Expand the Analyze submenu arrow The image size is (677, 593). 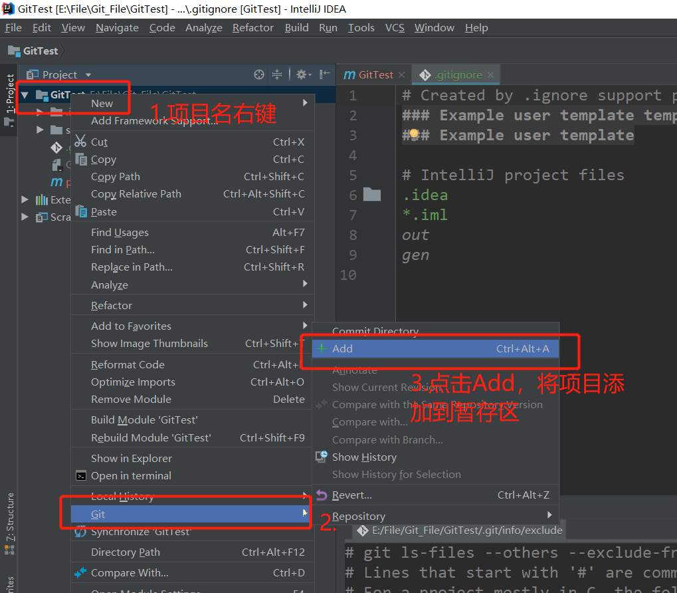coord(305,284)
